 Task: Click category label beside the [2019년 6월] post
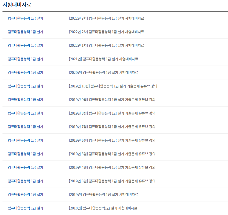pyautogui.click(x=25, y=141)
